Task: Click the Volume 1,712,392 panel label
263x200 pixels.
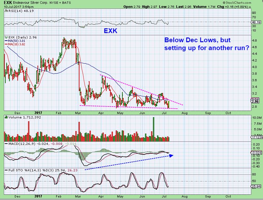Action: [x=25, y=117]
